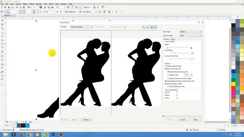244x137 pixels.
Task: Toggle Remove object overlap checkbox
Action: pos(165,84)
